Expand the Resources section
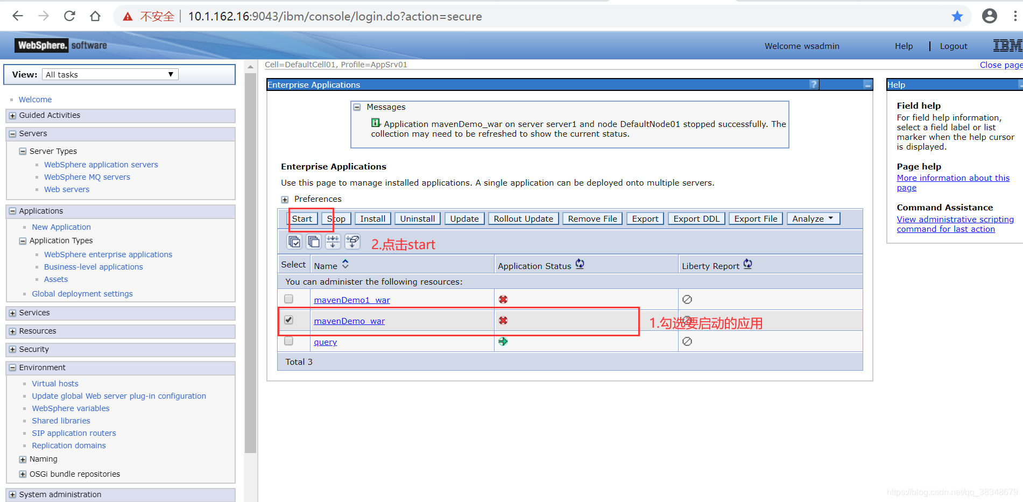This screenshot has width=1023, height=502. [12, 331]
